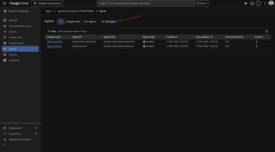275x152 pixels.
Task: Click external-link icon next to Code Assist
Action: click(x=36, y=134)
